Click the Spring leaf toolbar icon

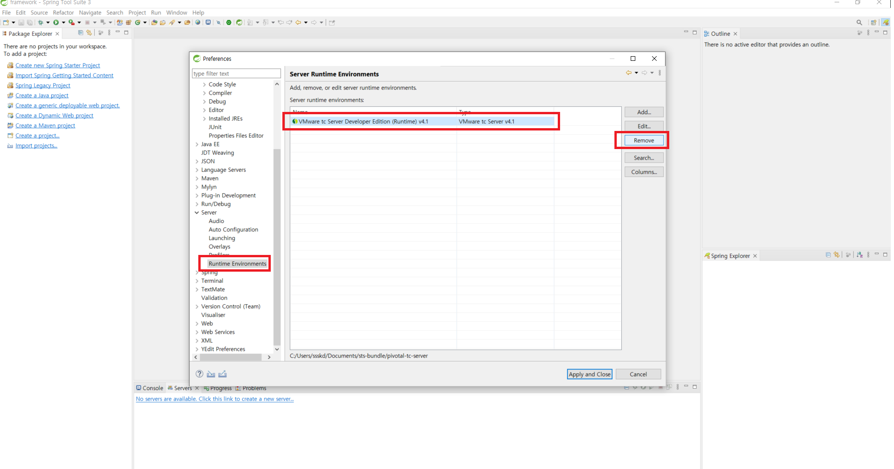239,22
